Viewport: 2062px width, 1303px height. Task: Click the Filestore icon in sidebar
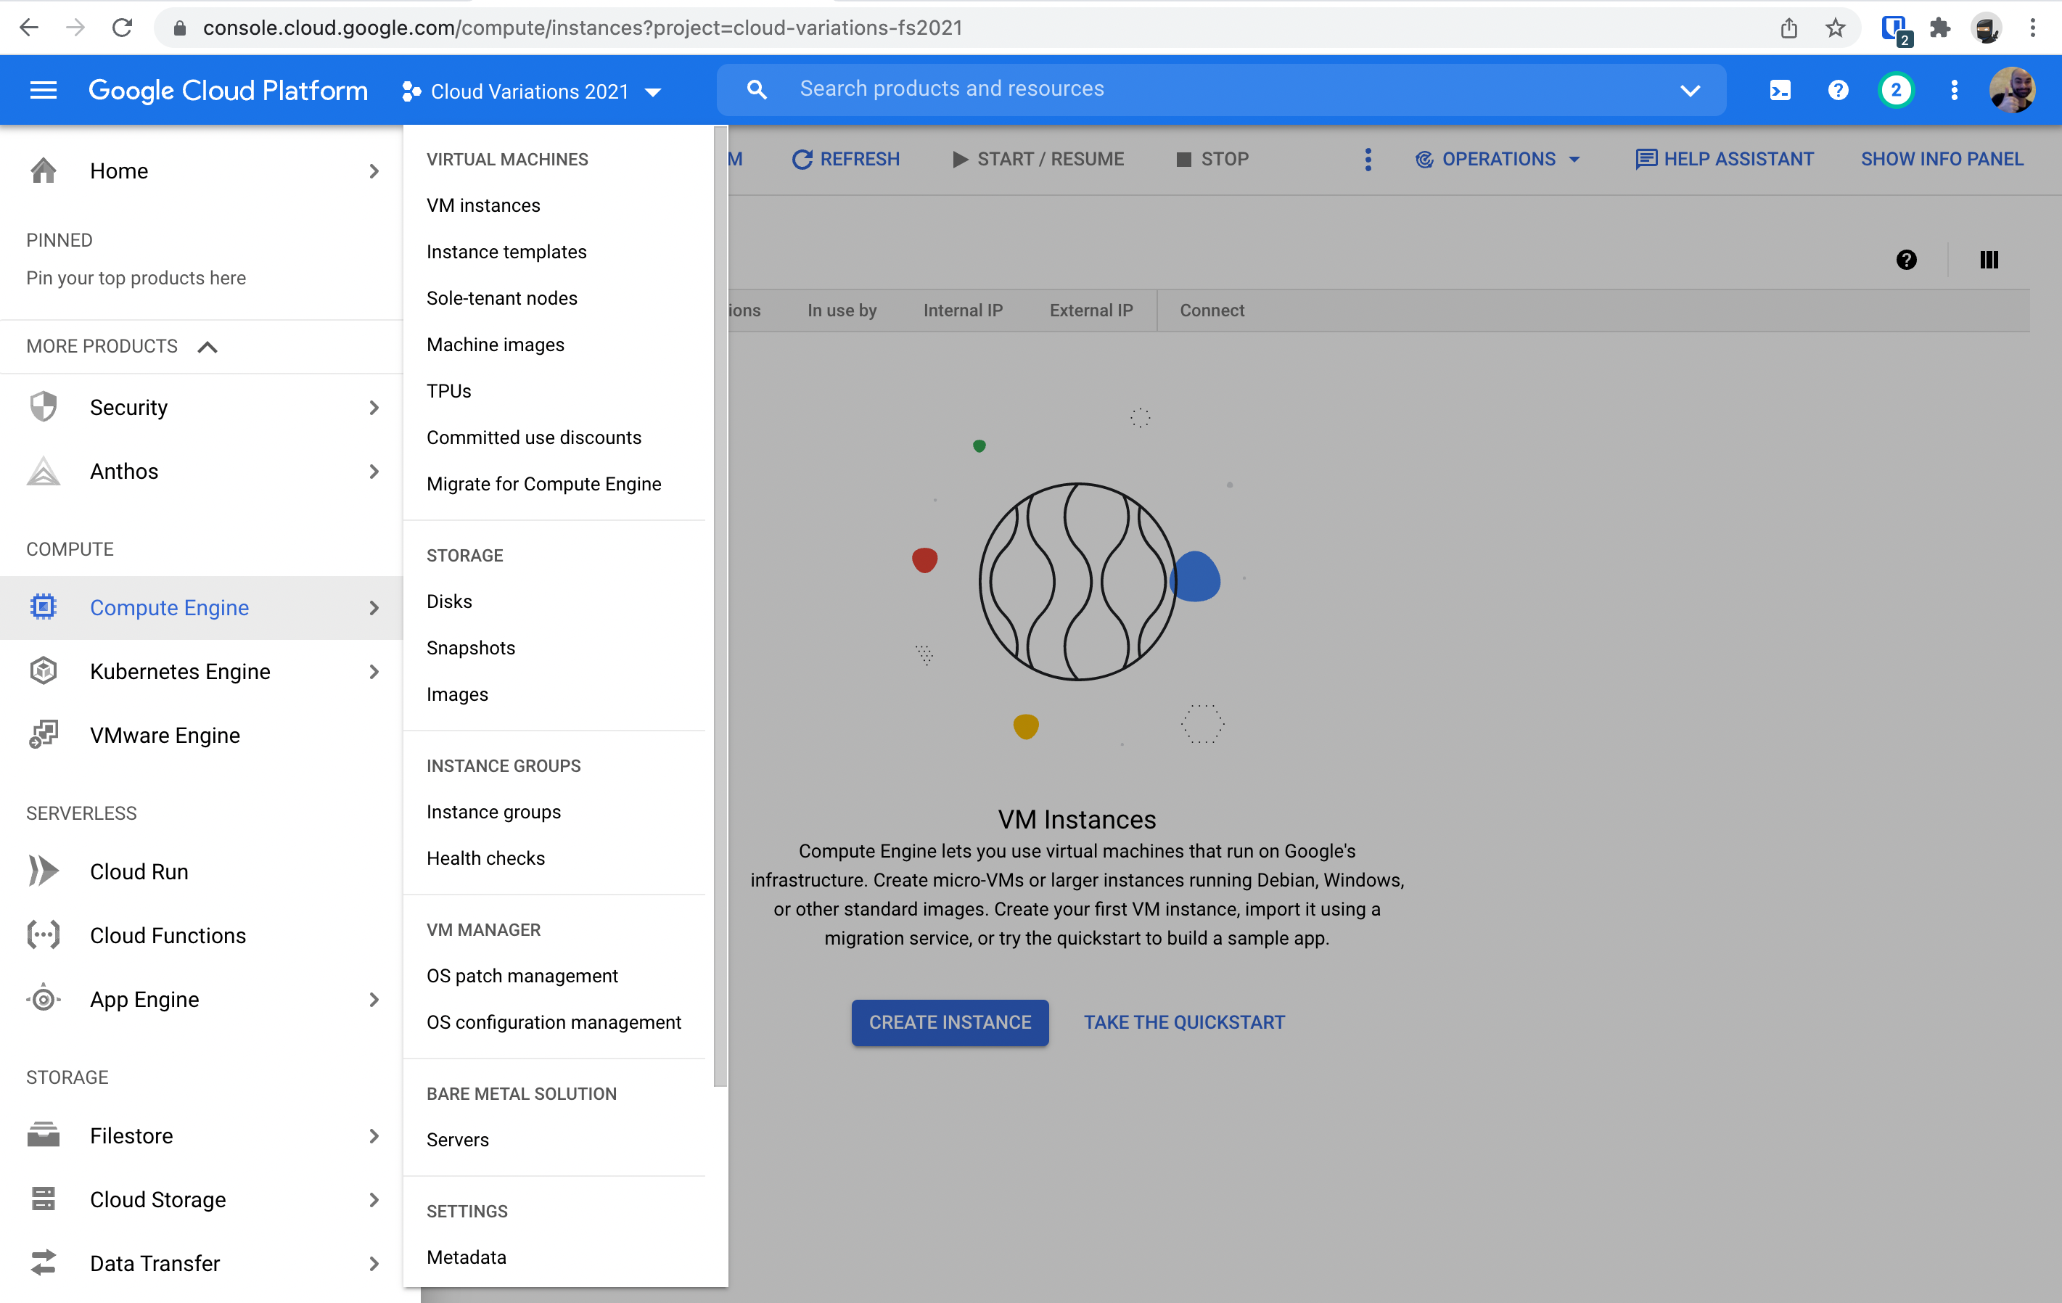44,1136
